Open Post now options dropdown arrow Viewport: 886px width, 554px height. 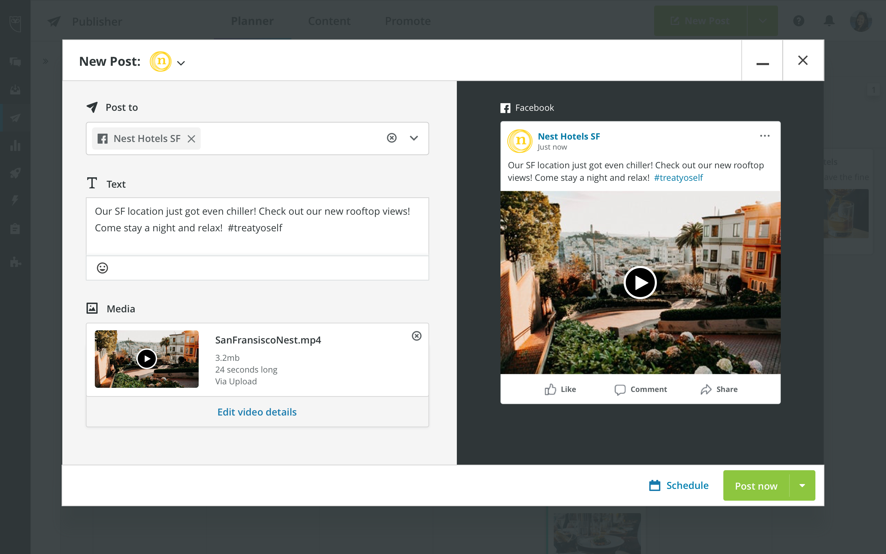click(x=802, y=485)
